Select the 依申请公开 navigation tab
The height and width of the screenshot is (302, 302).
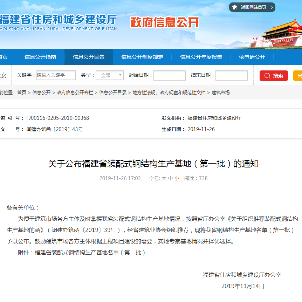click(x=252, y=57)
